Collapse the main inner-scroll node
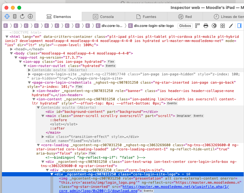This screenshot has height=193, width=244. 43,116
